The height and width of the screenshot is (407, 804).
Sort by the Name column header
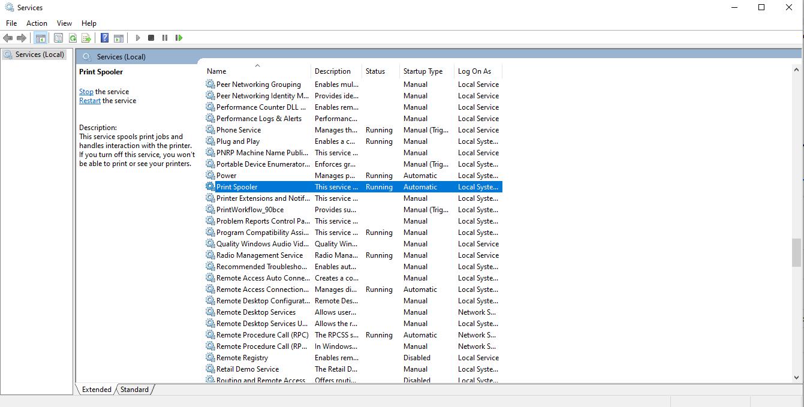[x=258, y=71]
